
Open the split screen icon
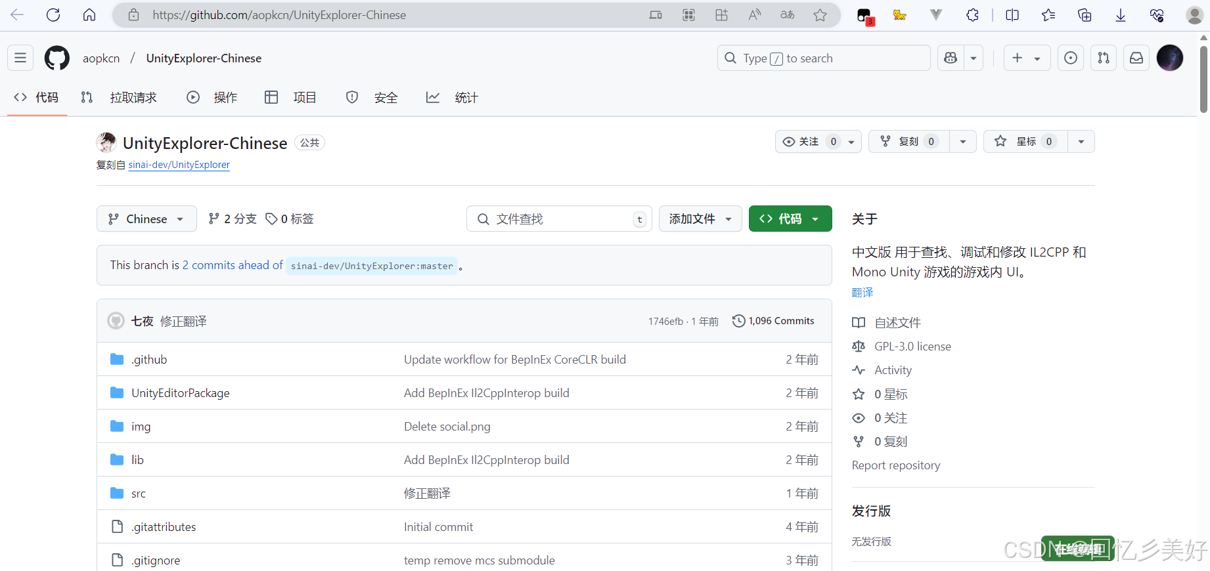[x=1012, y=15]
